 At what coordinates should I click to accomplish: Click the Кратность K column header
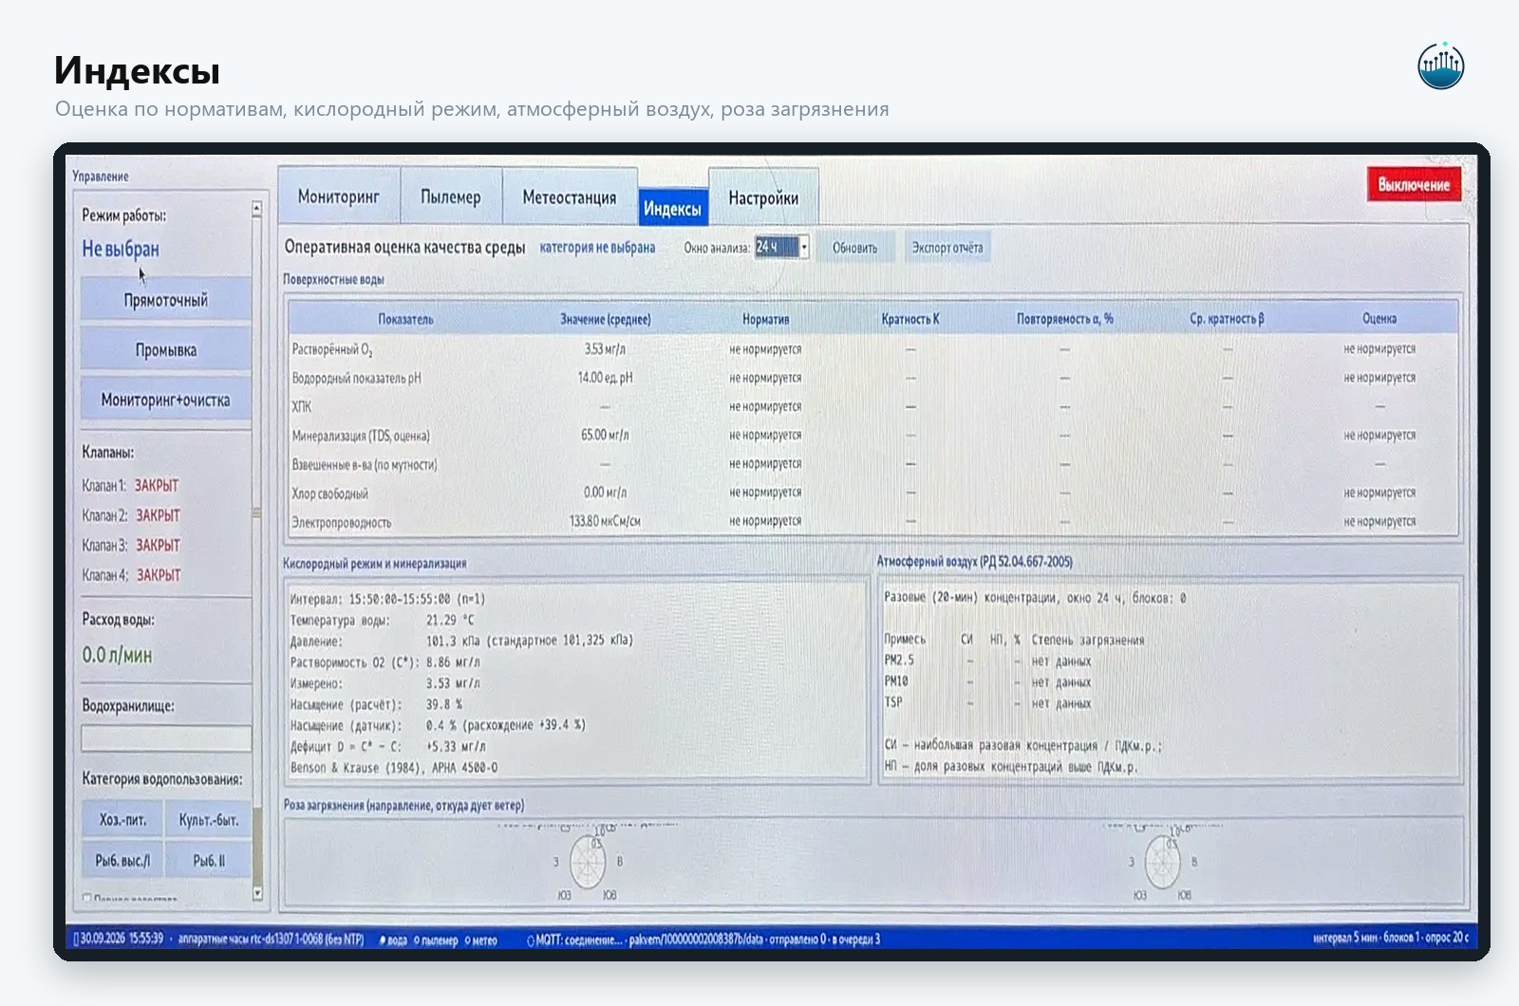(x=910, y=319)
